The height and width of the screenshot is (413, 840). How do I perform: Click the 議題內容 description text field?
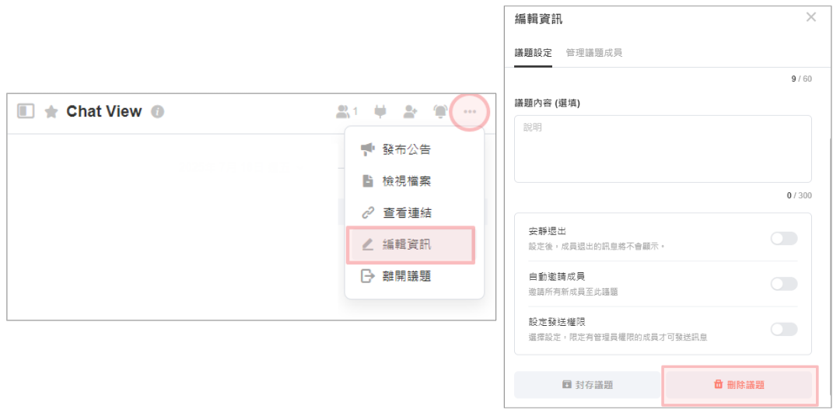[x=663, y=149]
